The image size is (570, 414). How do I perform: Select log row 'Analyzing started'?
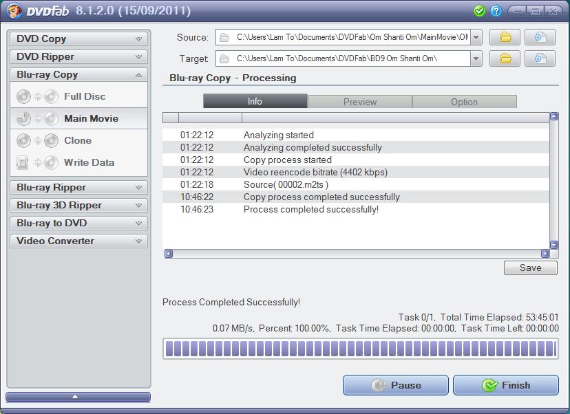(x=355, y=135)
